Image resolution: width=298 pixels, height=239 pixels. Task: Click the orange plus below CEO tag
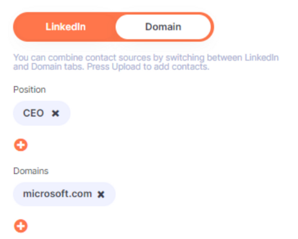[x=21, y=145]
